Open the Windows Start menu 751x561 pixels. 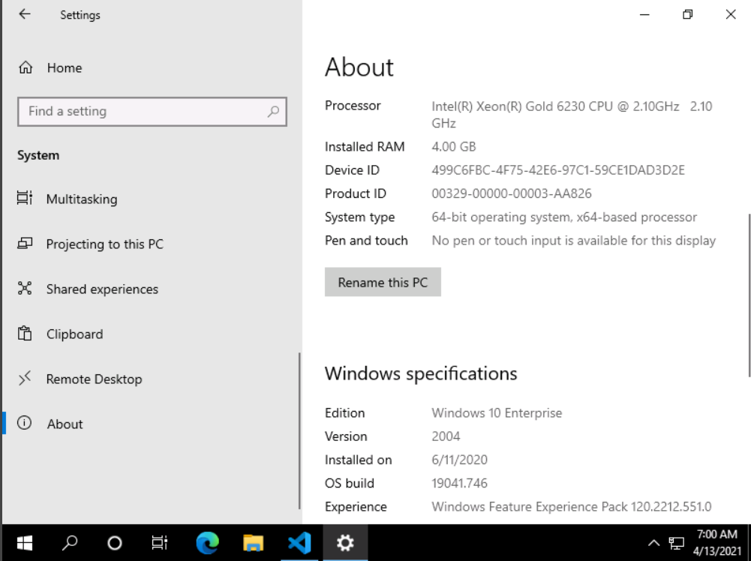tap(25, 543)
